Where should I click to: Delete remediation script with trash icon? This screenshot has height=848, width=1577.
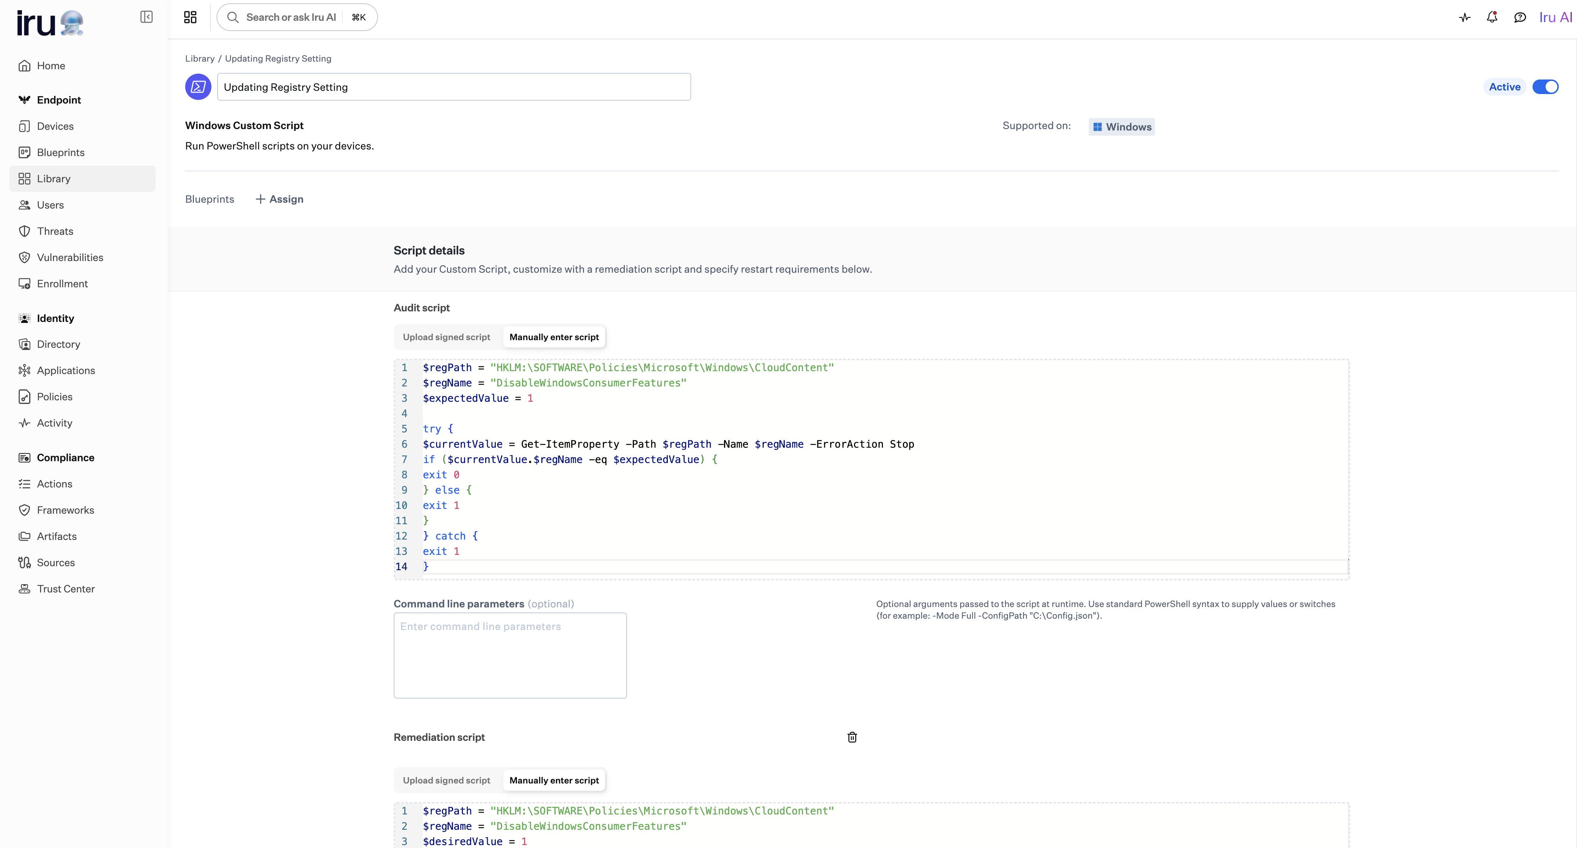coord(852,737)
